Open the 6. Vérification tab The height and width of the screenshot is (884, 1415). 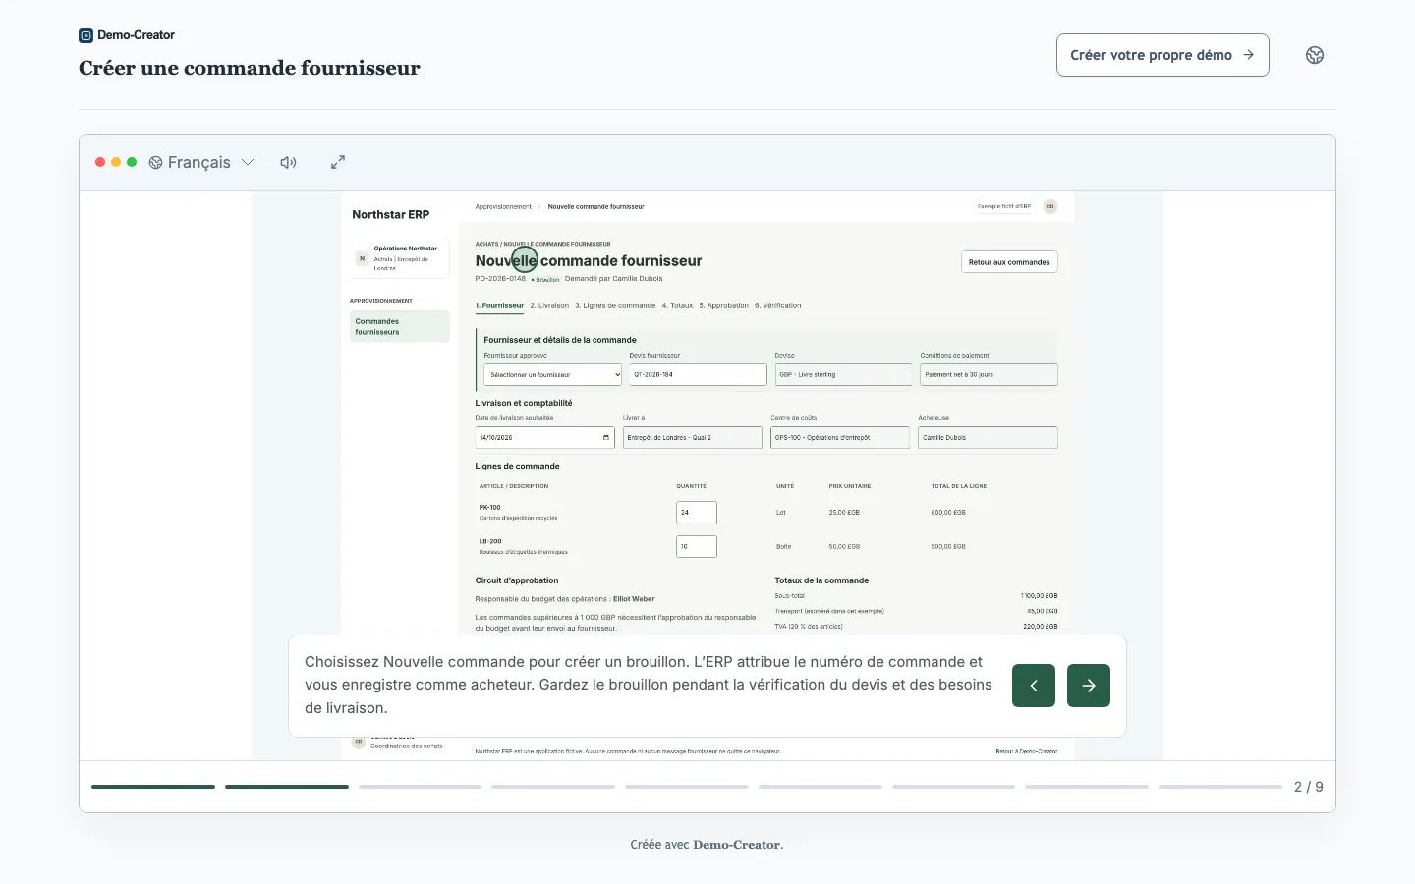777,305
